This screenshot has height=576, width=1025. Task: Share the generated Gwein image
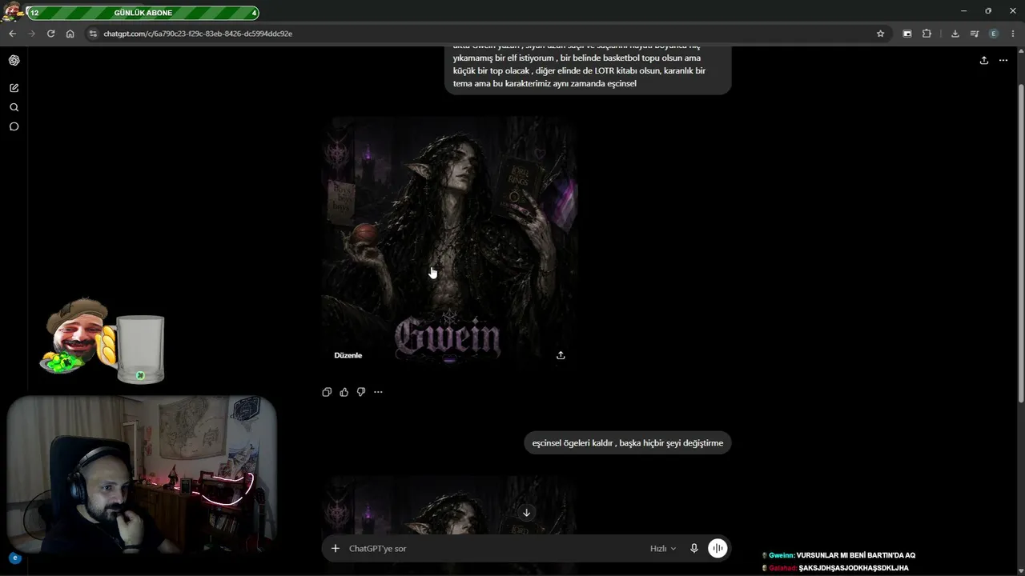561,355
